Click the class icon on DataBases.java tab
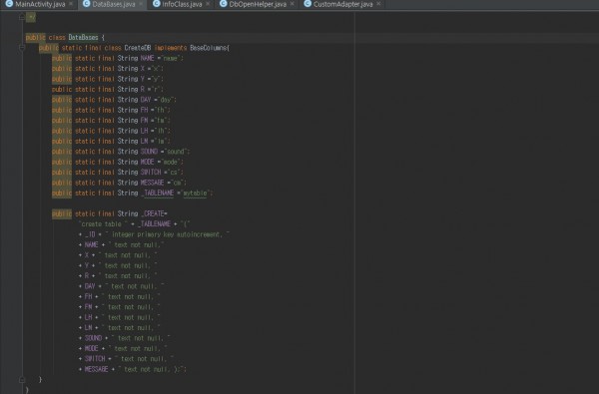The image size is (599, 394). tap(86, 4)
